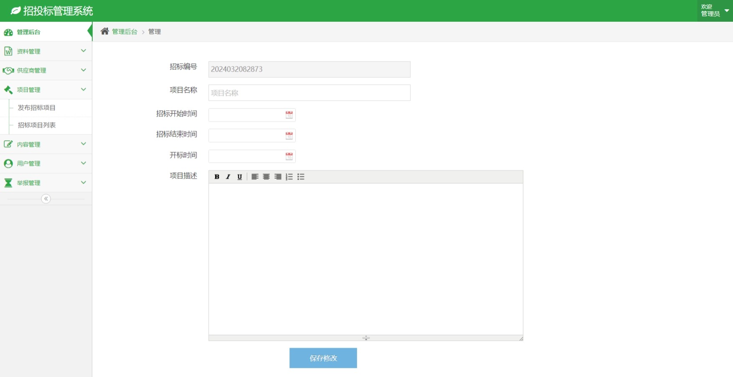
Task: Select 招标项目列表 submenu item
Action: point(37,125)
